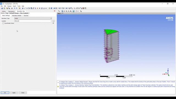Click the Fit View icon

(74, 11)
